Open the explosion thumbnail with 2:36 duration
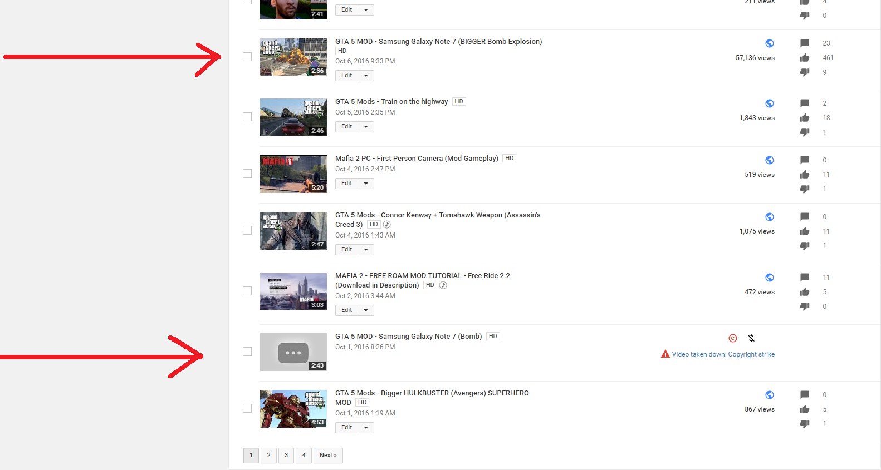 pos(293,57)
